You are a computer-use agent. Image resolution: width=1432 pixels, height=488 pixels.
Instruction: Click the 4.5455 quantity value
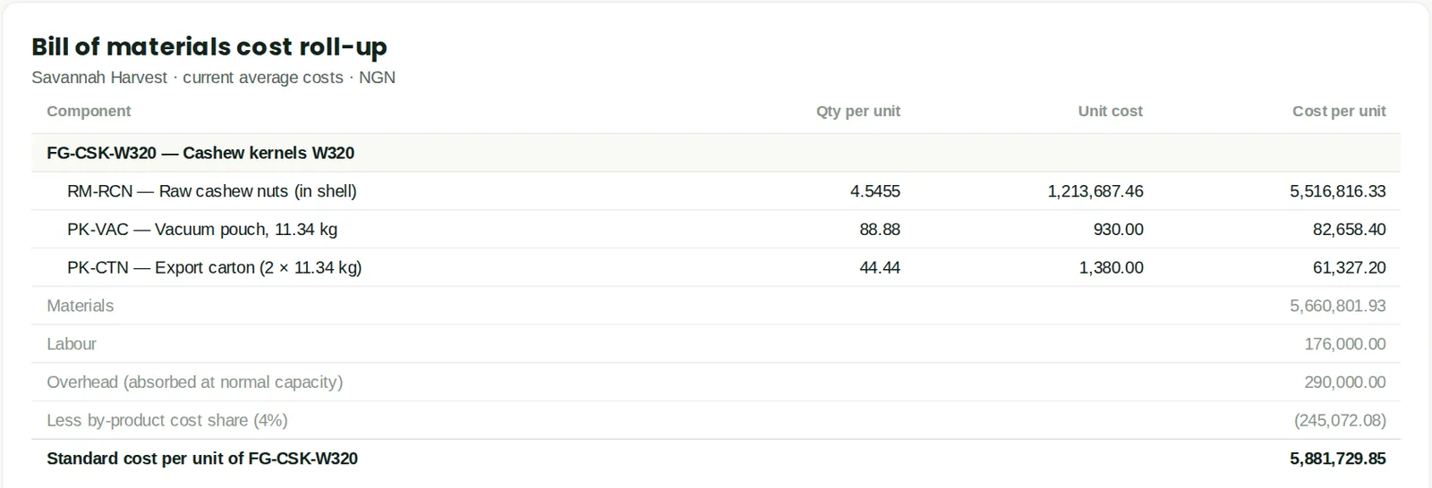pos(875,191)
